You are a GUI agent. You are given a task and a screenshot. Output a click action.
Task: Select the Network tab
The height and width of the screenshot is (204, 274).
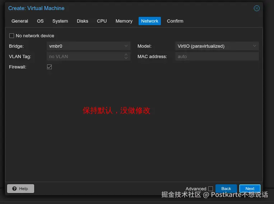[x=150, y=21]
